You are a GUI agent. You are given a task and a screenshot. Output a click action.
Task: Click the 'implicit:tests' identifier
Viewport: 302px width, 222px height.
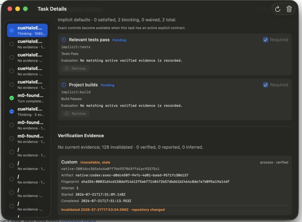(x=76, y=47)
